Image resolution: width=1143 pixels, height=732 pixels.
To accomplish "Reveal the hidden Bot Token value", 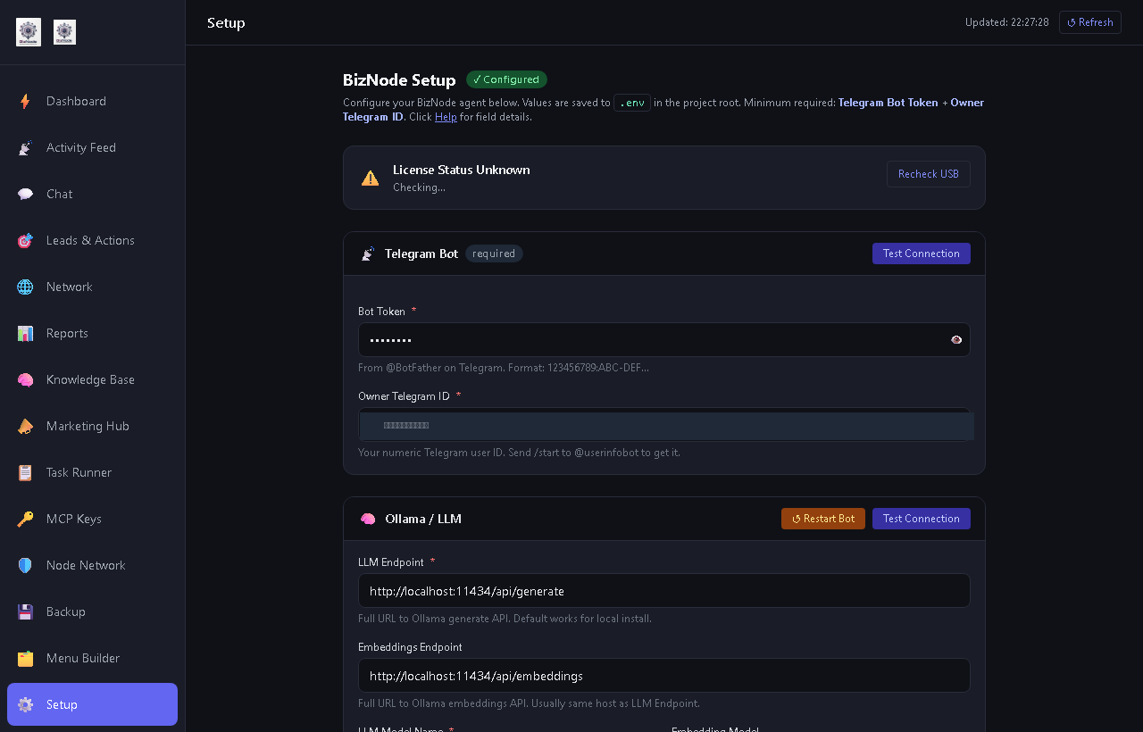I will click(955, 339).
